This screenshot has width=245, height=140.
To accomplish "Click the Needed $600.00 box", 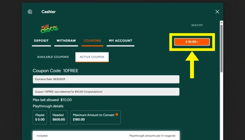I will pos(58,117).
